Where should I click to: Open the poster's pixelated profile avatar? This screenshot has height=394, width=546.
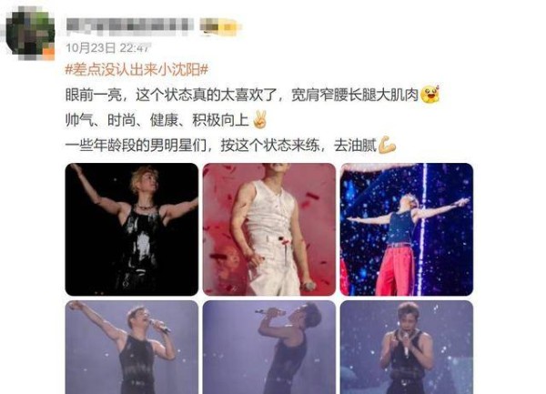click(x=31, y=33)
